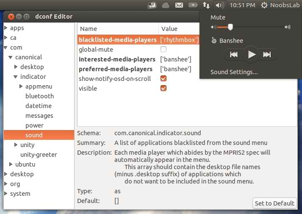Edit the ['rhythmbox'] value cell
This screenshot has height=214, width=302.
tap(179, 40)
